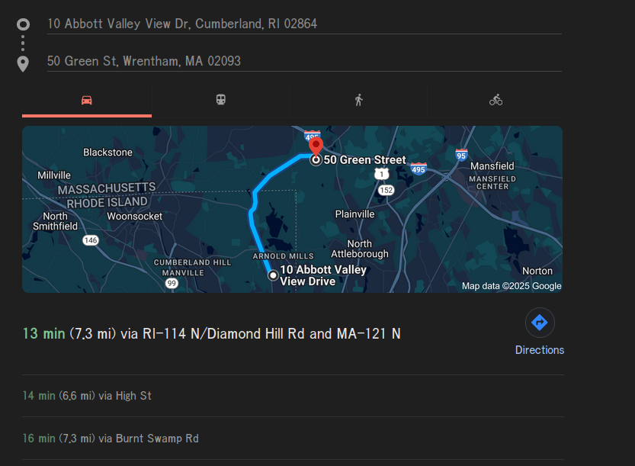
Task: Click the Arnold Mills label on the map
Action: click(283, 256)
